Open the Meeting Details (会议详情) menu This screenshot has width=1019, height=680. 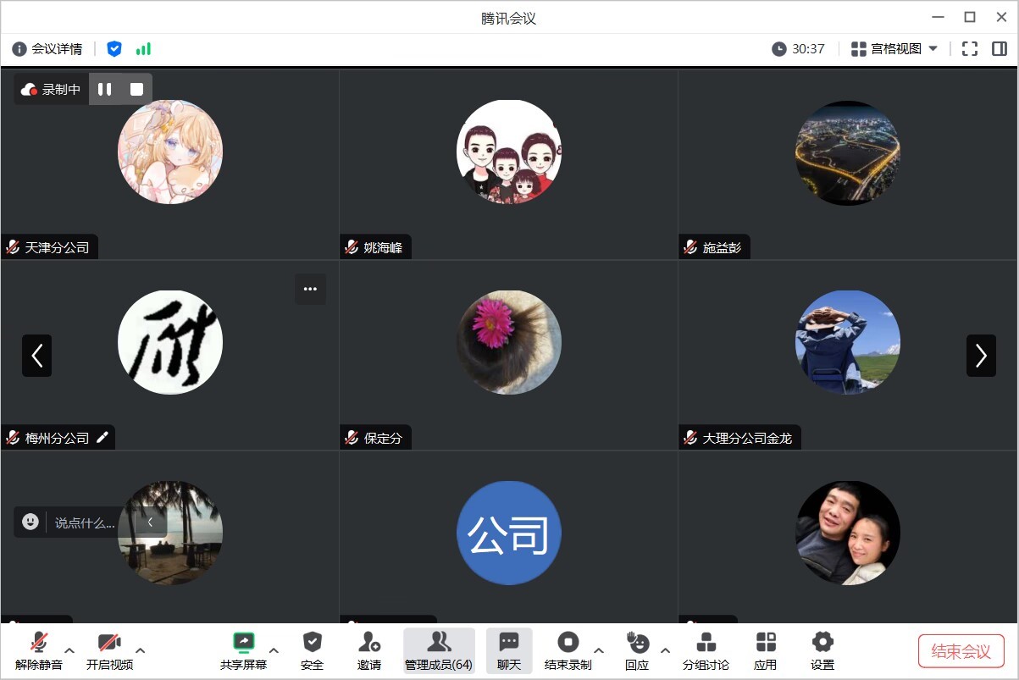(47, 49)
